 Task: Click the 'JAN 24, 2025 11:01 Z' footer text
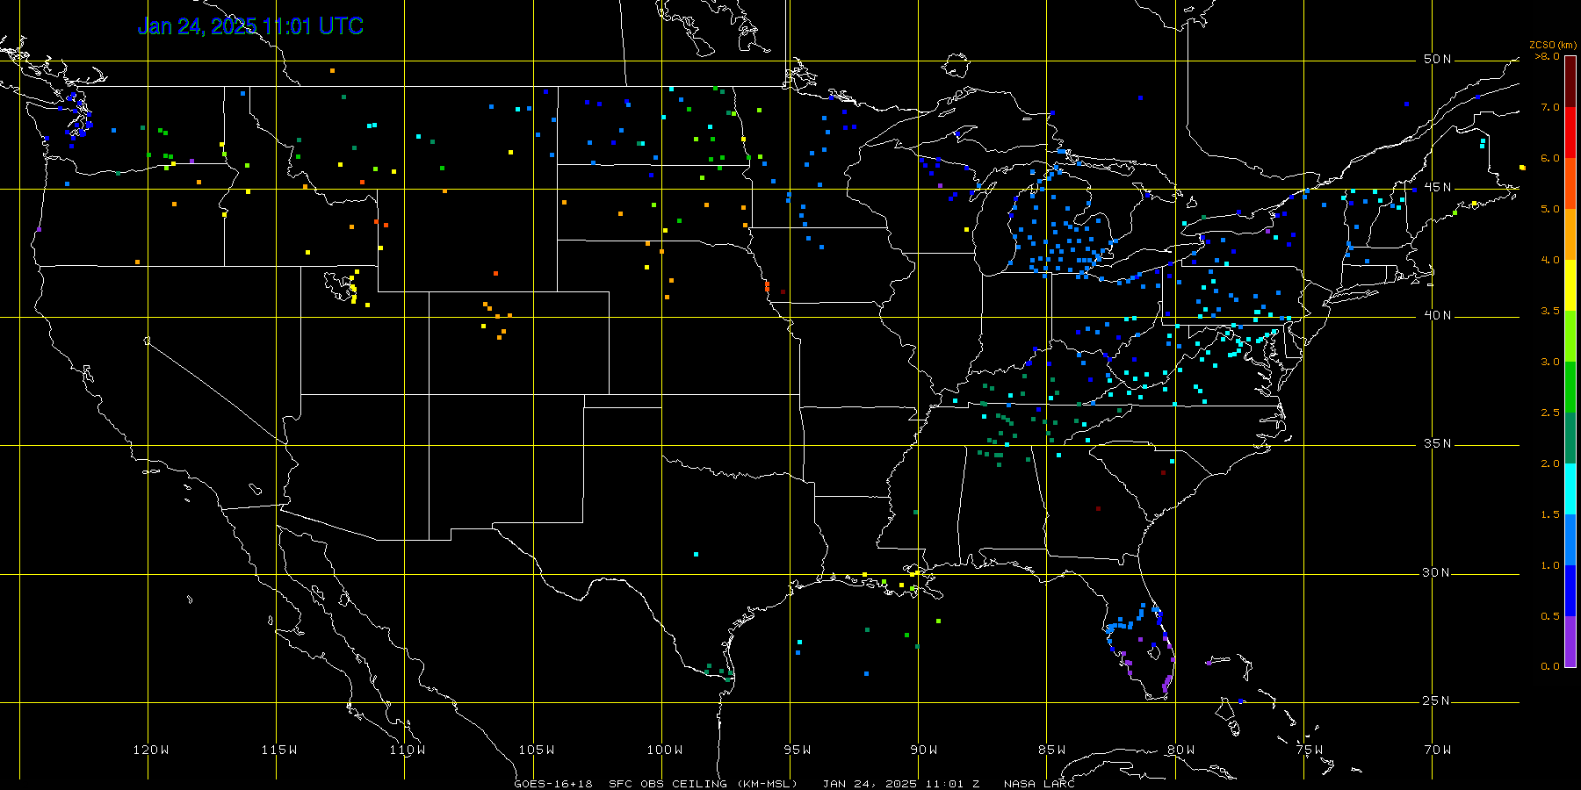click(901, 784)
